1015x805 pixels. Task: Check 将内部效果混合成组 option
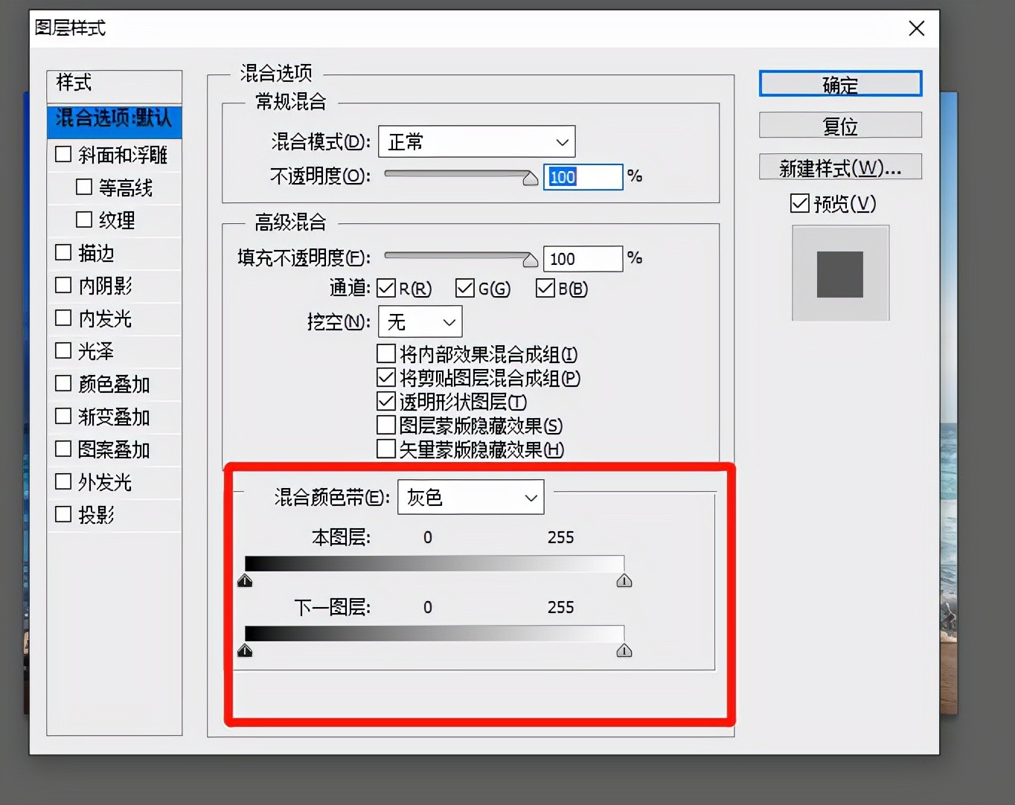point(386,353)
